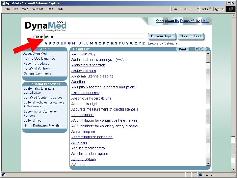237x178 pixels.
Task: Click the large text size T icon
Action: pyautogui.click(x=205, y=49)
